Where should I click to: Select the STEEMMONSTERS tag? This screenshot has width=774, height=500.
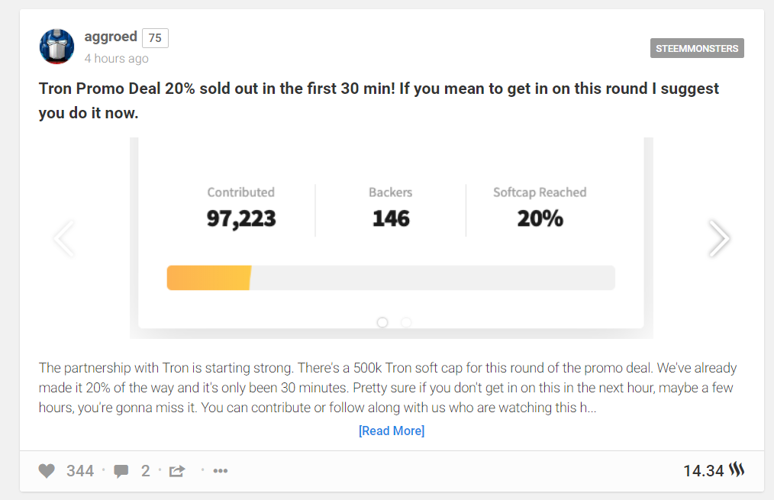[x=697, y=48]
